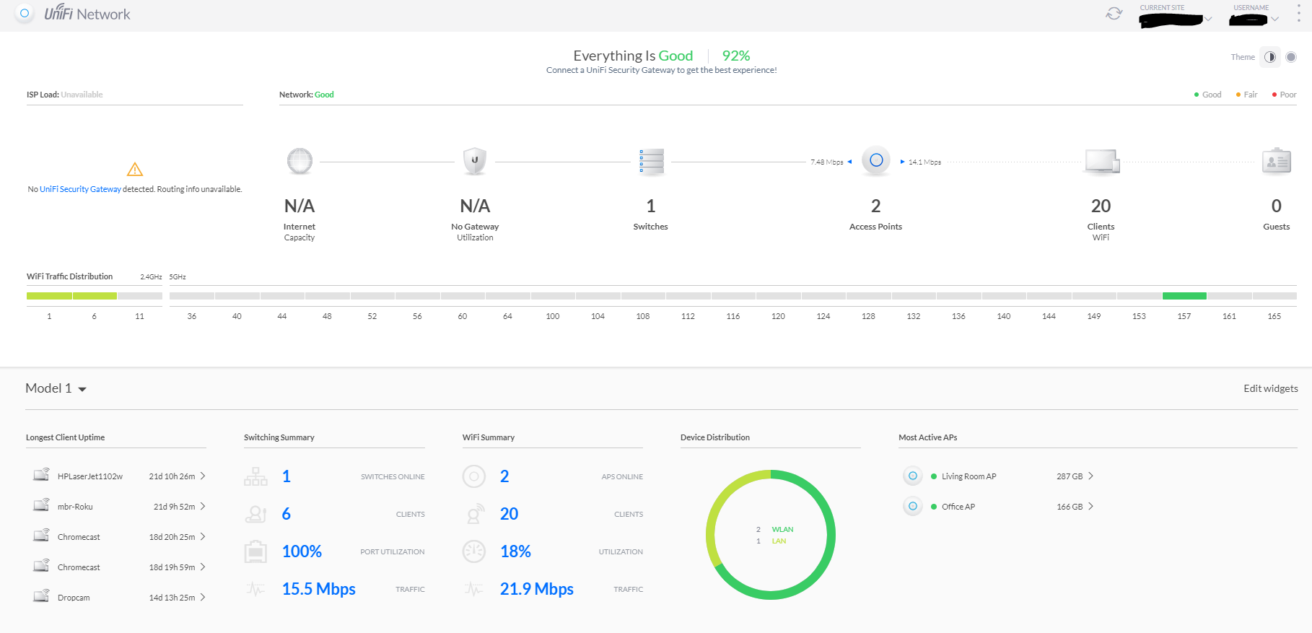Expand the 18d 19h 59m Chromecast chevron
1312x633 pixels.
point(203,567)
